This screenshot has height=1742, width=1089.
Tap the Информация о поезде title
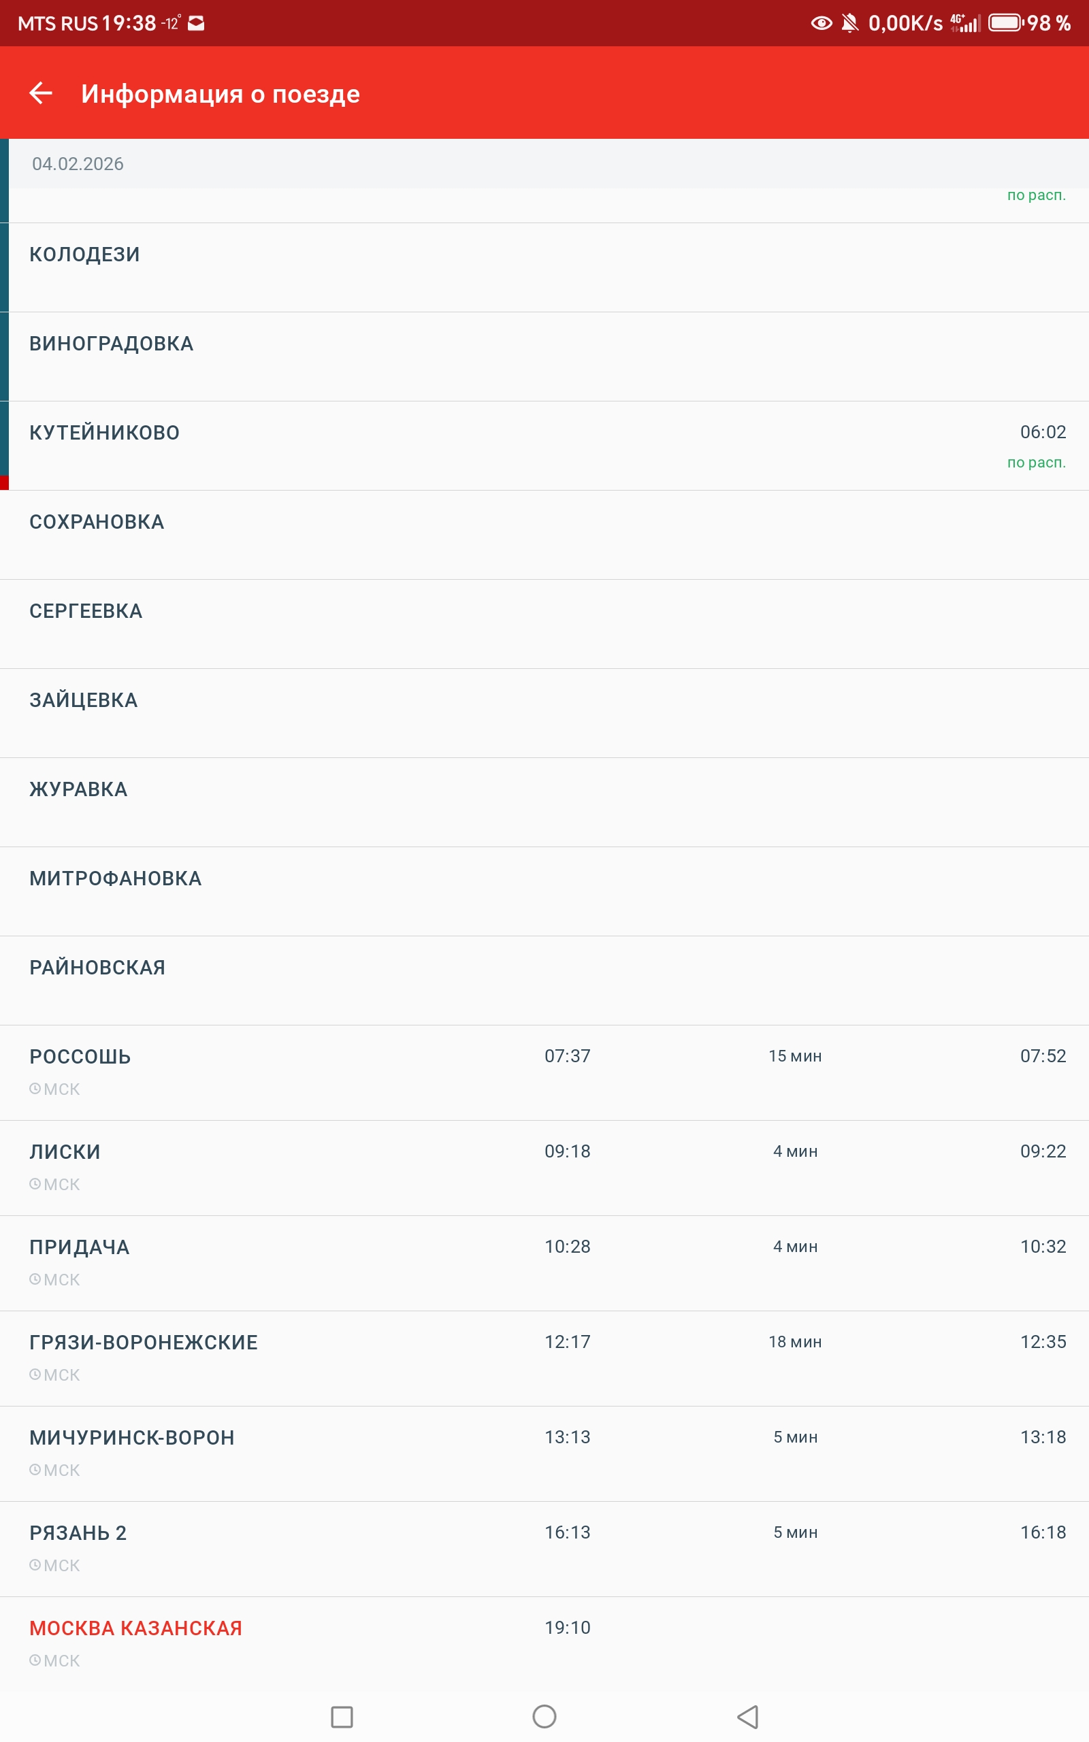(x=221, y=94)
